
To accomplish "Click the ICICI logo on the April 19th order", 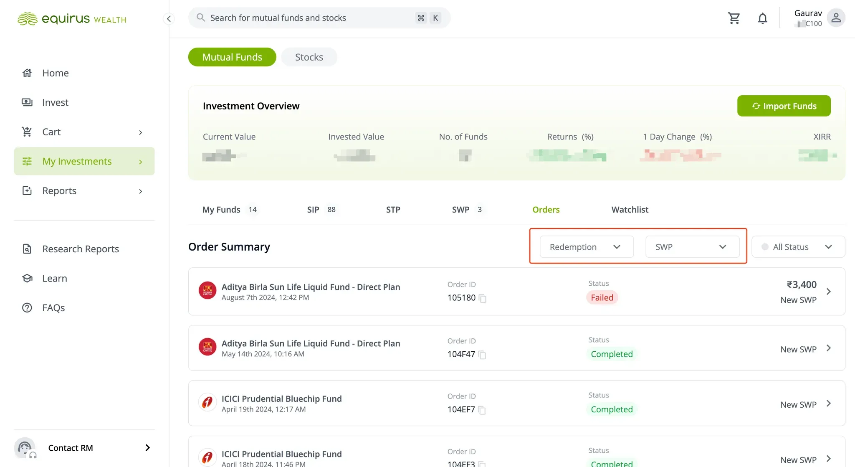I will click(207, 402).
